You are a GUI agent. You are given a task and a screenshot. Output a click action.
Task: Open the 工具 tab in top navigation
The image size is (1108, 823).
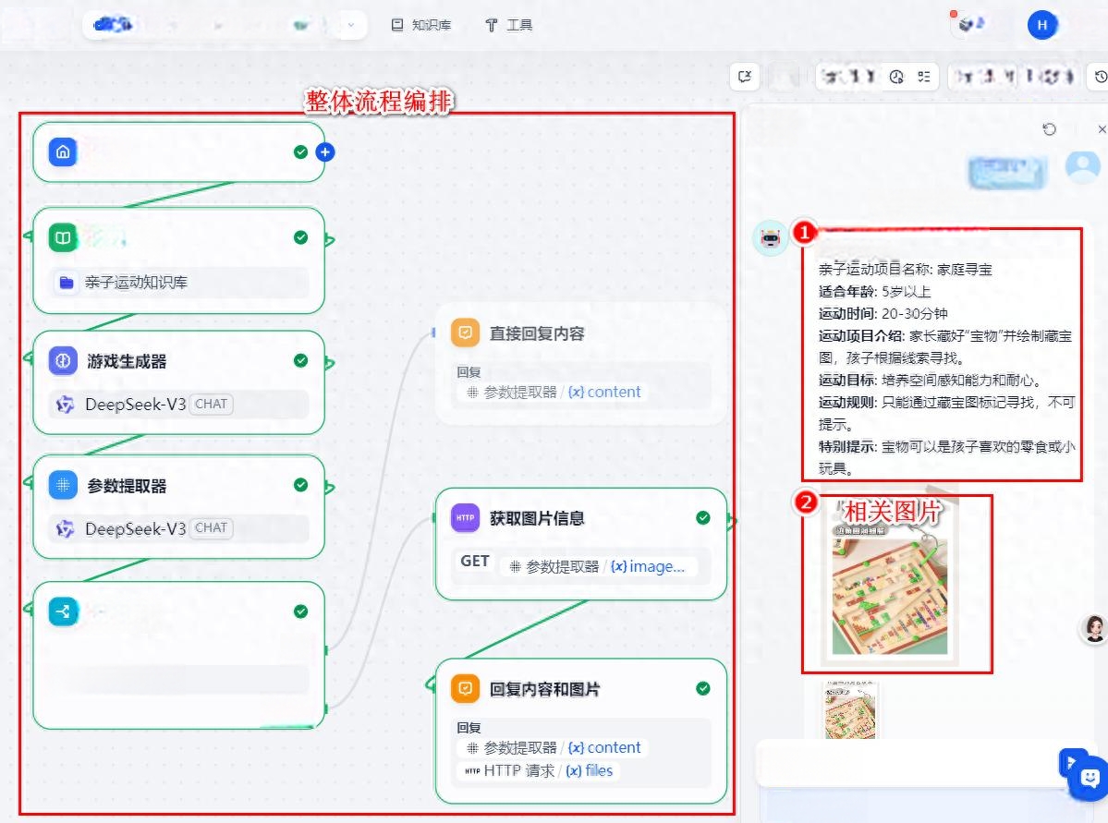[x=509, y=25]
